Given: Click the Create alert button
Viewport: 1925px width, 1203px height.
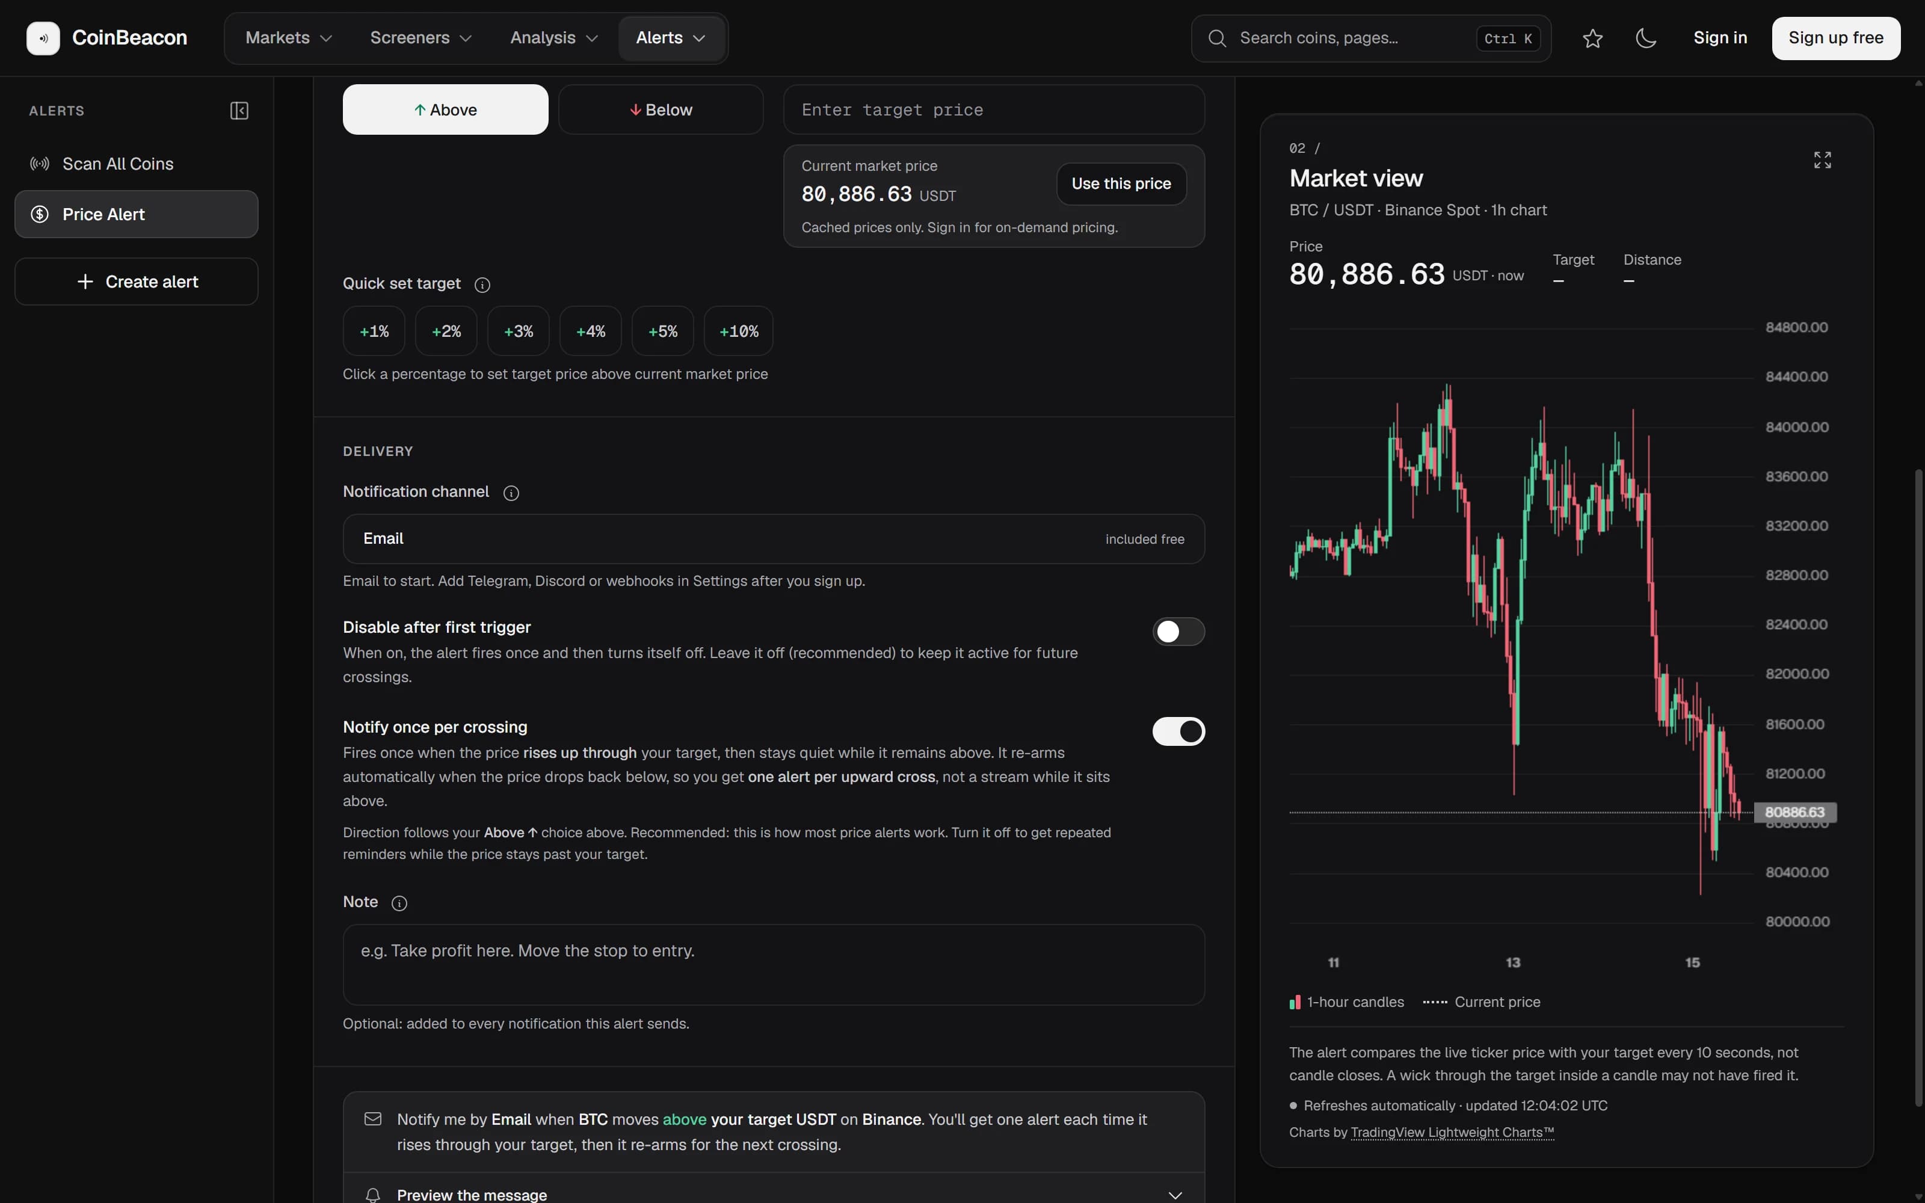Looking at the screenshot, I should coord(136,282).
